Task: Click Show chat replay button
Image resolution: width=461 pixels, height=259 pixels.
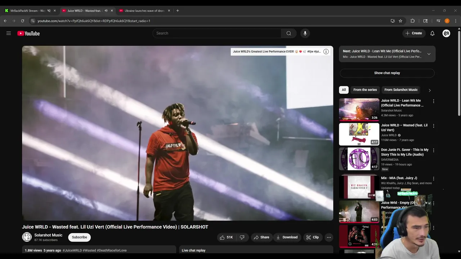Action: click(387, 73)
